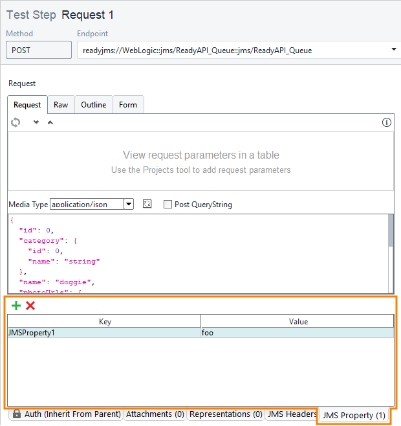Switch to the Outline tab
The height and width of the screenshot is (426, 401).
tap(93, 105)
